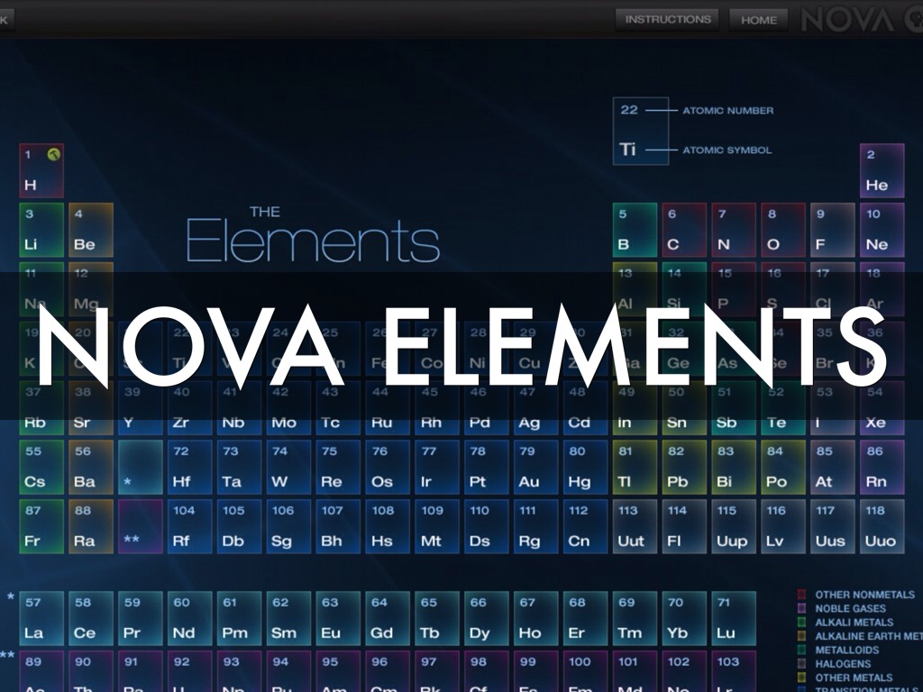923x692 pixels.
Task: Select the Lead (Pb) element tile
Action: click(684, 467)
